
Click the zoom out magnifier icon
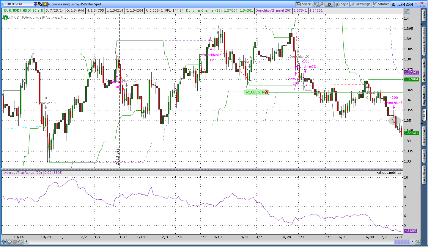pyautogui.click(x=15, y=242)
